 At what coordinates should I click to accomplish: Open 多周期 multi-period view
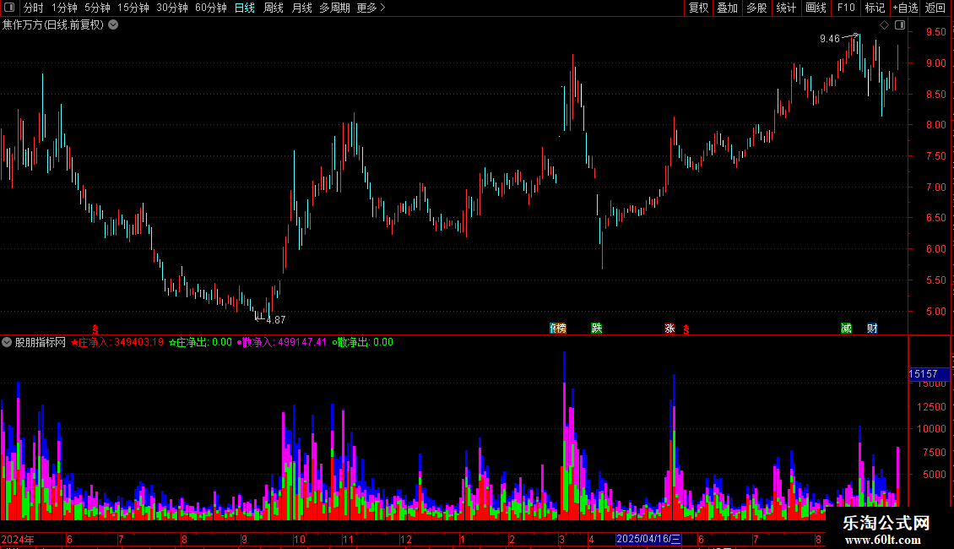coord(334,8)
